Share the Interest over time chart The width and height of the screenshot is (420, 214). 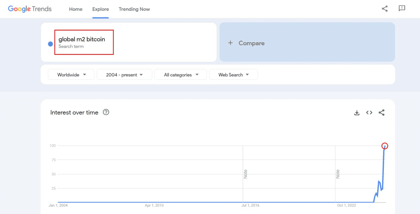point(381,113)
